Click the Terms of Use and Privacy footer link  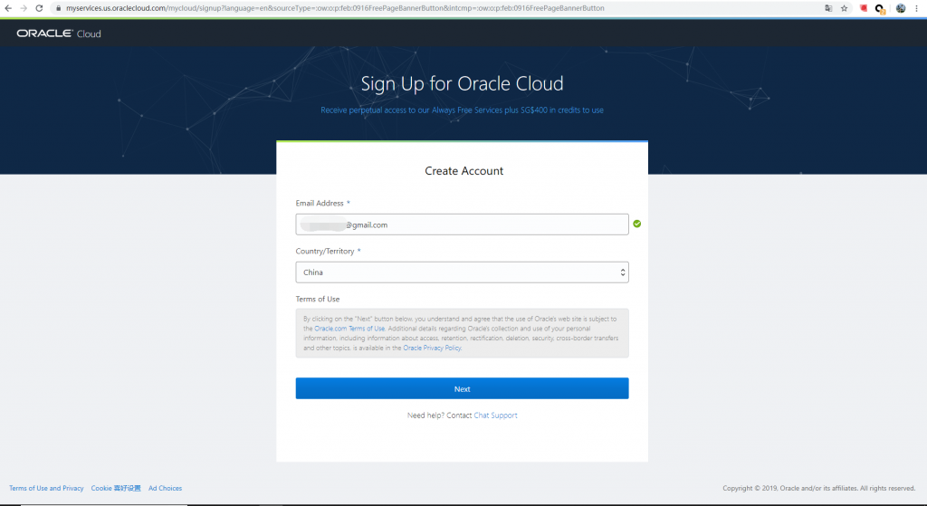pyautogui.click(x=46, y=488)
